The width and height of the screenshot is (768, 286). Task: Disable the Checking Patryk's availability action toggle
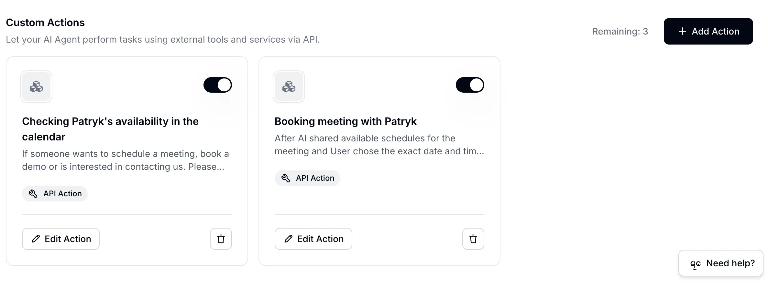click(x=217, y=85)
